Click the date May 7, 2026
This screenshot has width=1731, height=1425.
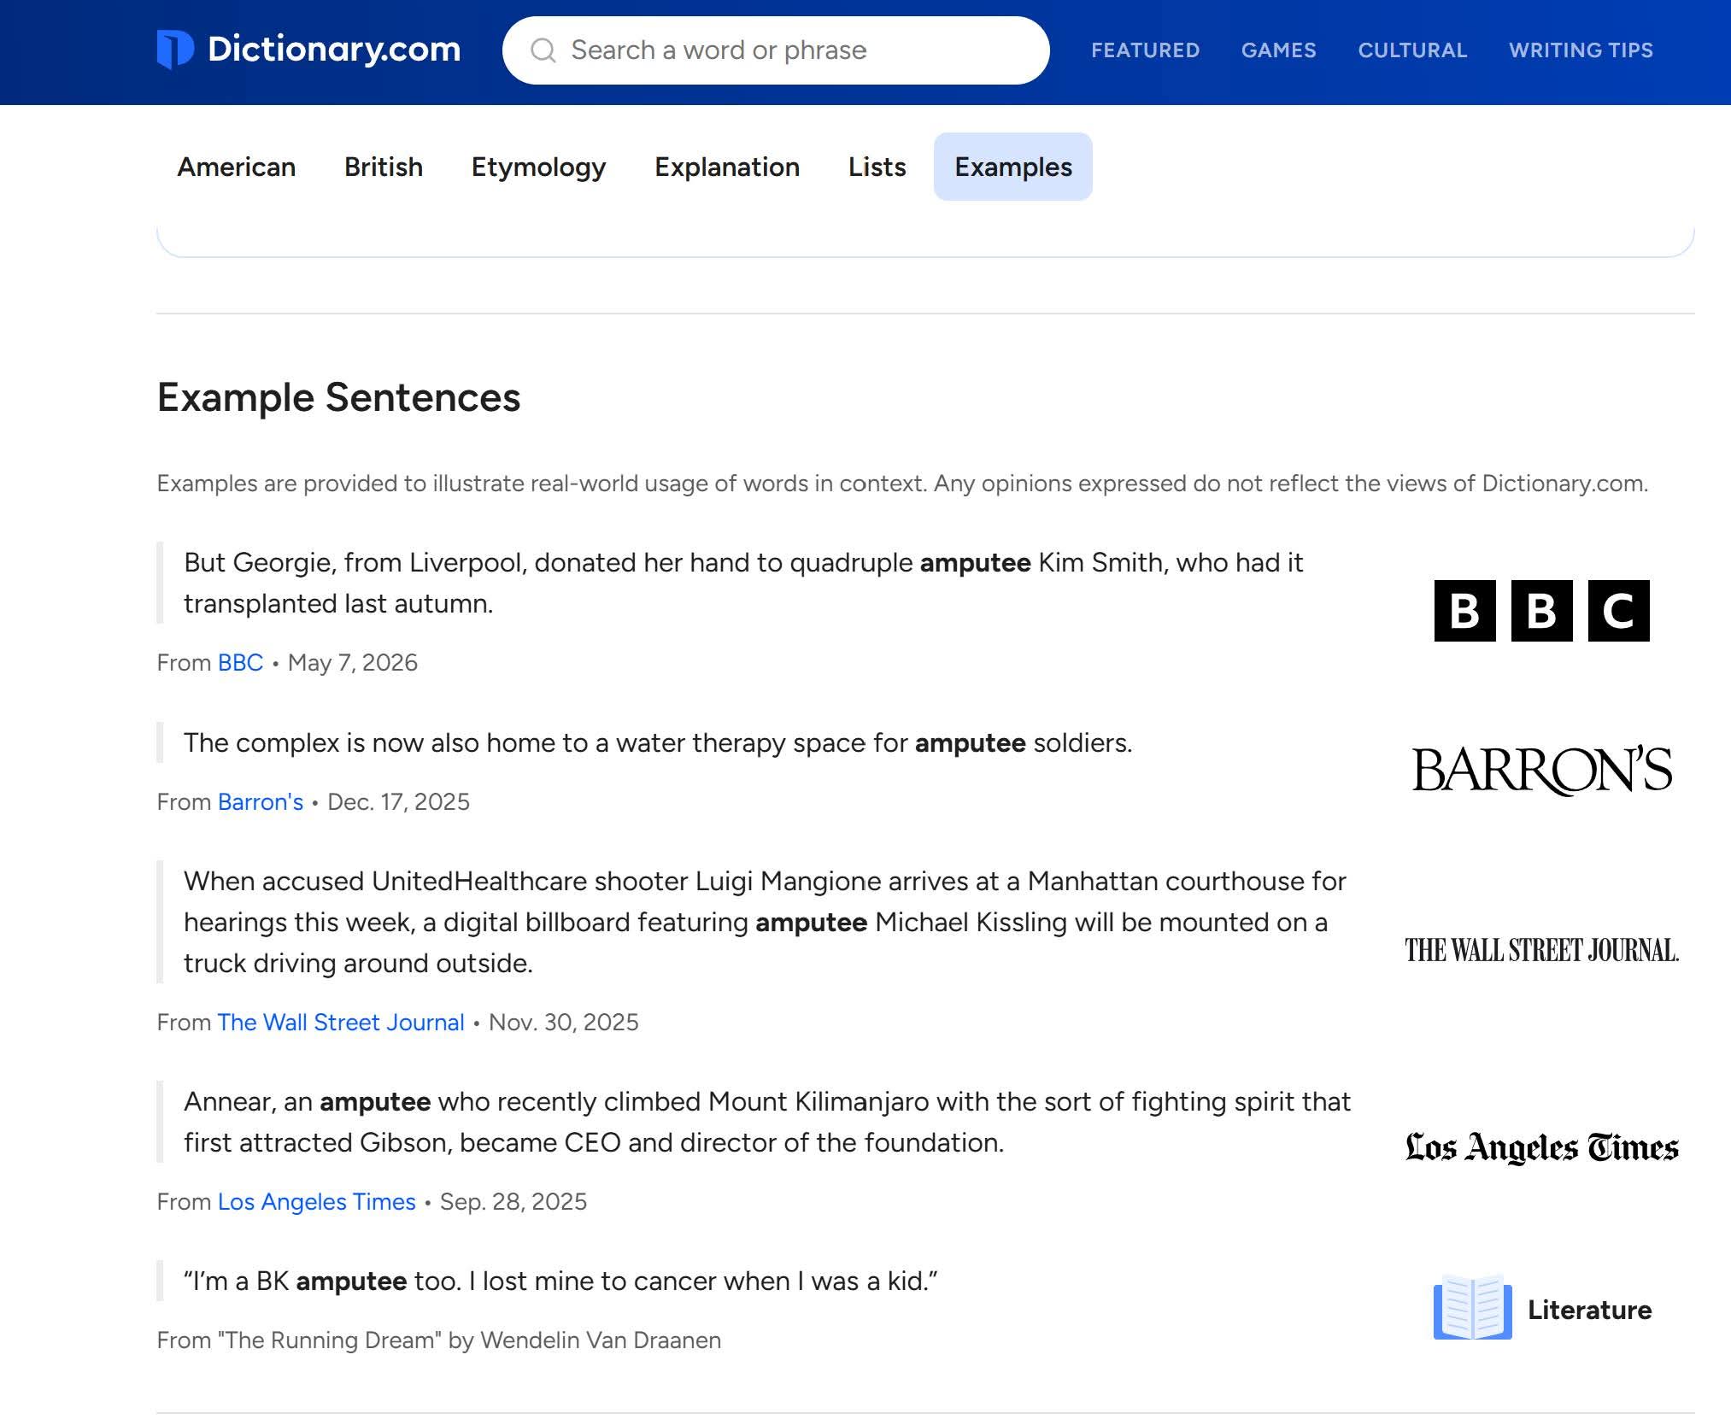[x=352, y=663]
